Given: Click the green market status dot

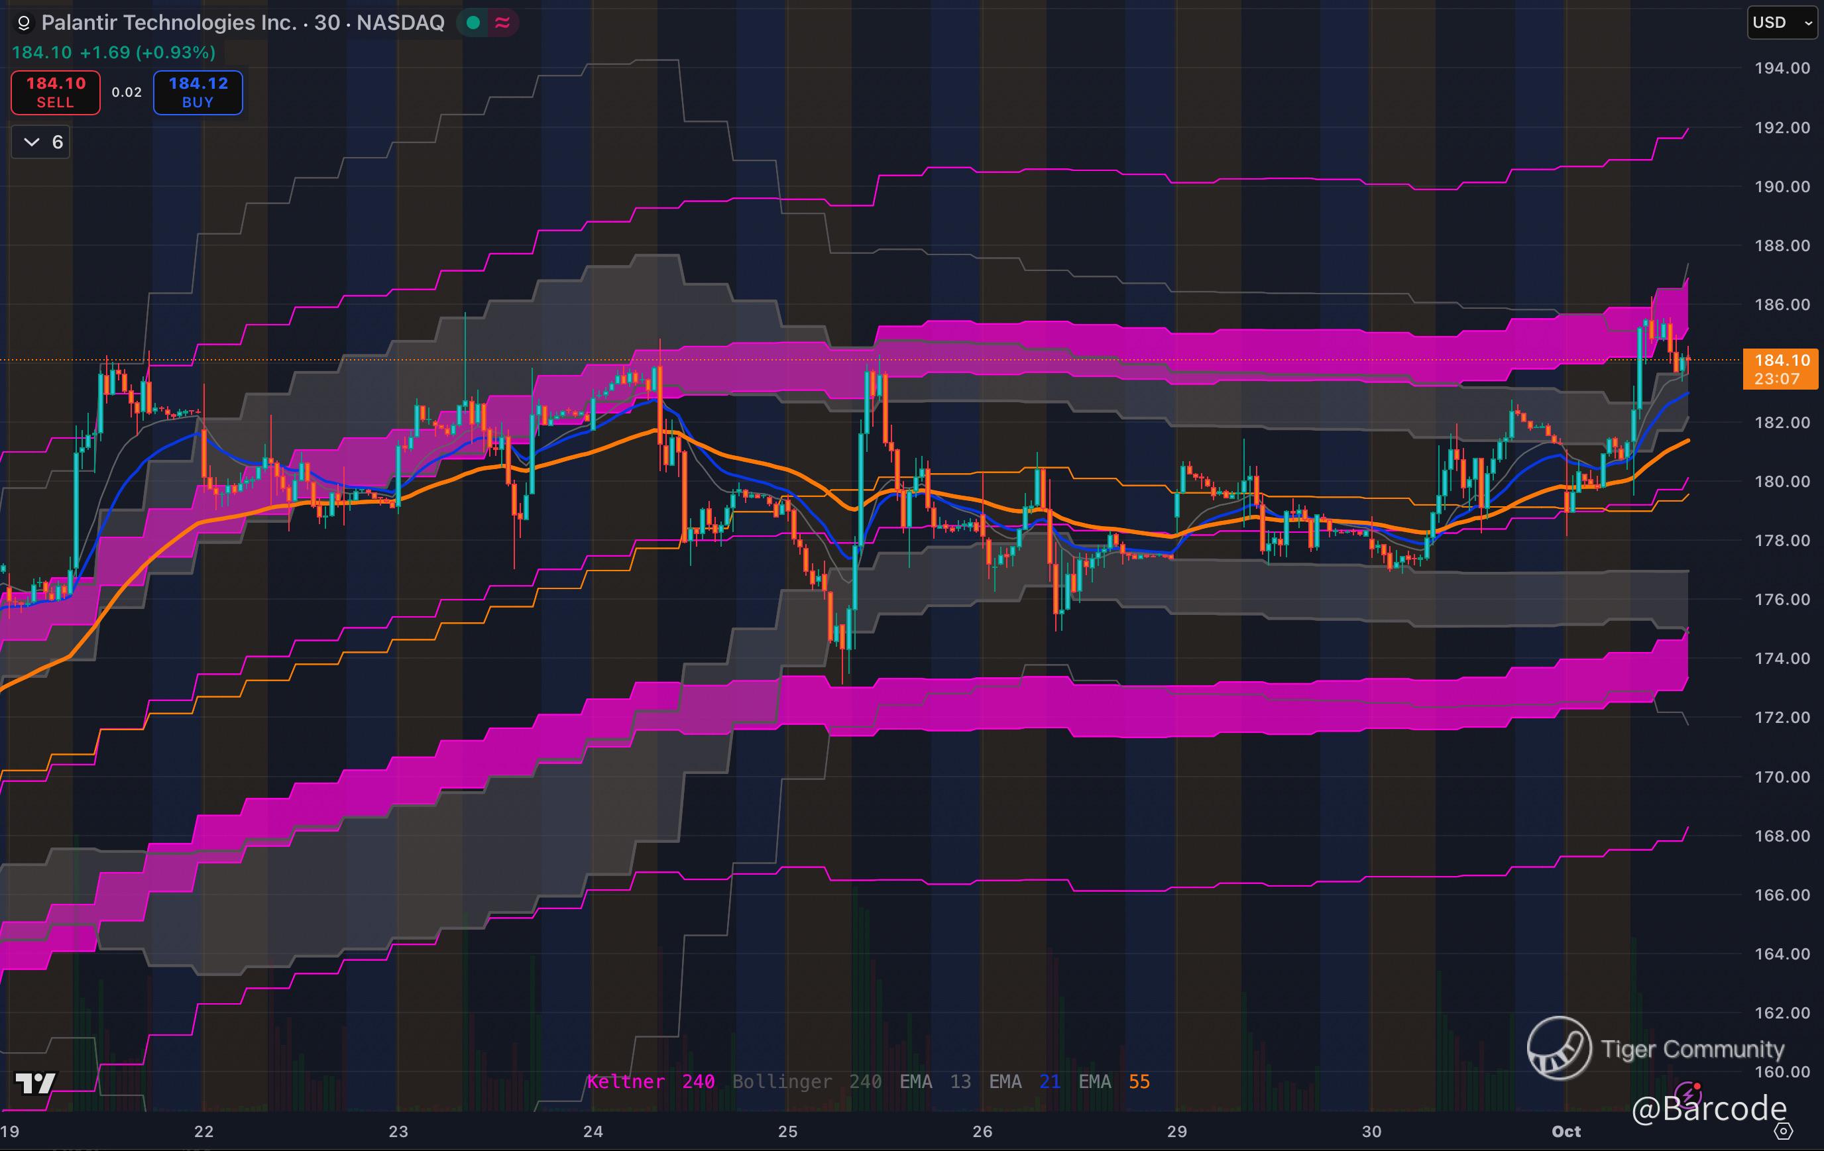Looking at the screenshot, I should click(x=473, y=23).
